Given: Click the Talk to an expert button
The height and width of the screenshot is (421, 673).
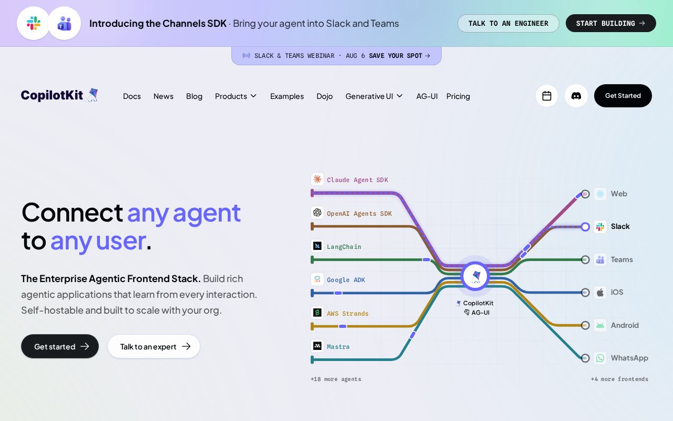Looking at the screenshot, I should [x=154, y=346].
